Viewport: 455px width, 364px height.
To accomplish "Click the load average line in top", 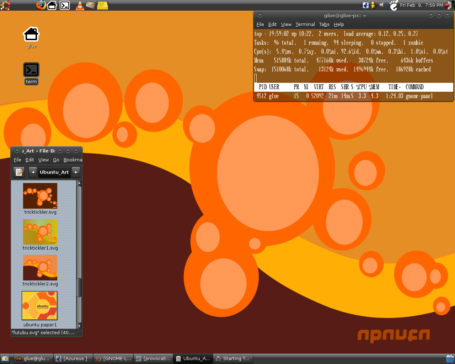I will click(336, 34).
